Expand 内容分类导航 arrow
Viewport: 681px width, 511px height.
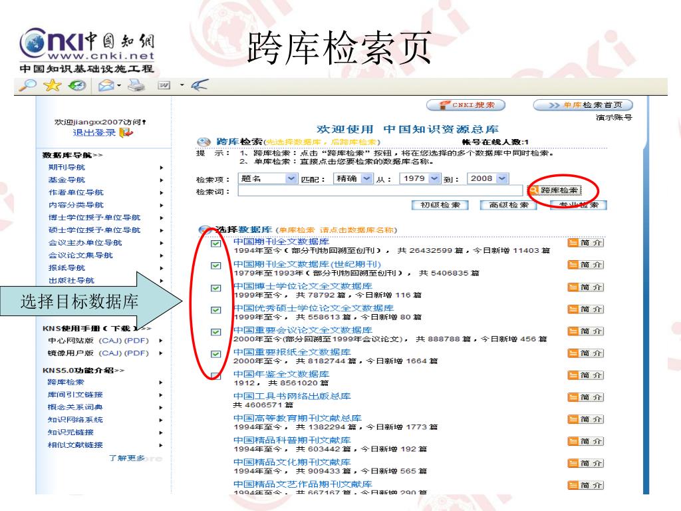161,206
